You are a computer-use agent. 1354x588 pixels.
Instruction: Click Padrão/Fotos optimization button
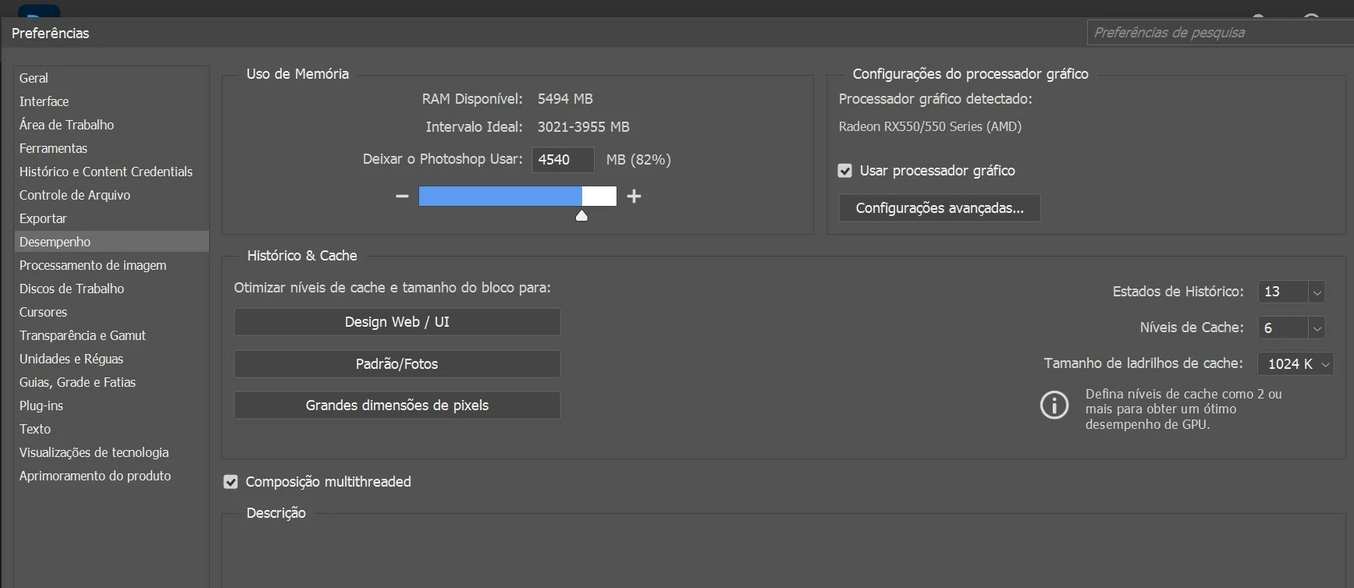[x=397, y=364]
